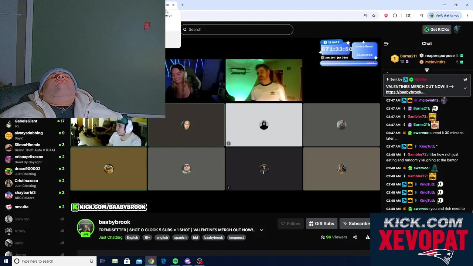
Task: Close the current browser tab
Action: [173, 5]
